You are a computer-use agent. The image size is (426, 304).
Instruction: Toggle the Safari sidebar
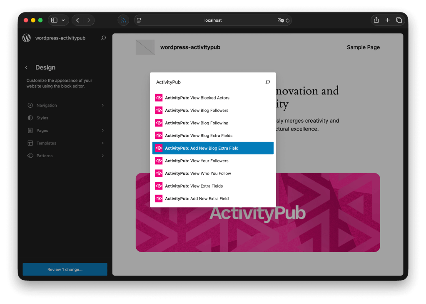coord(54,20)
